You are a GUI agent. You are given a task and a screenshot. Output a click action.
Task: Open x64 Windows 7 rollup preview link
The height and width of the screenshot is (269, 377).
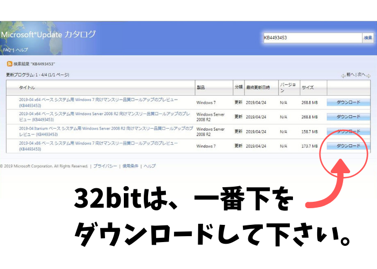[x=99, y=103]
